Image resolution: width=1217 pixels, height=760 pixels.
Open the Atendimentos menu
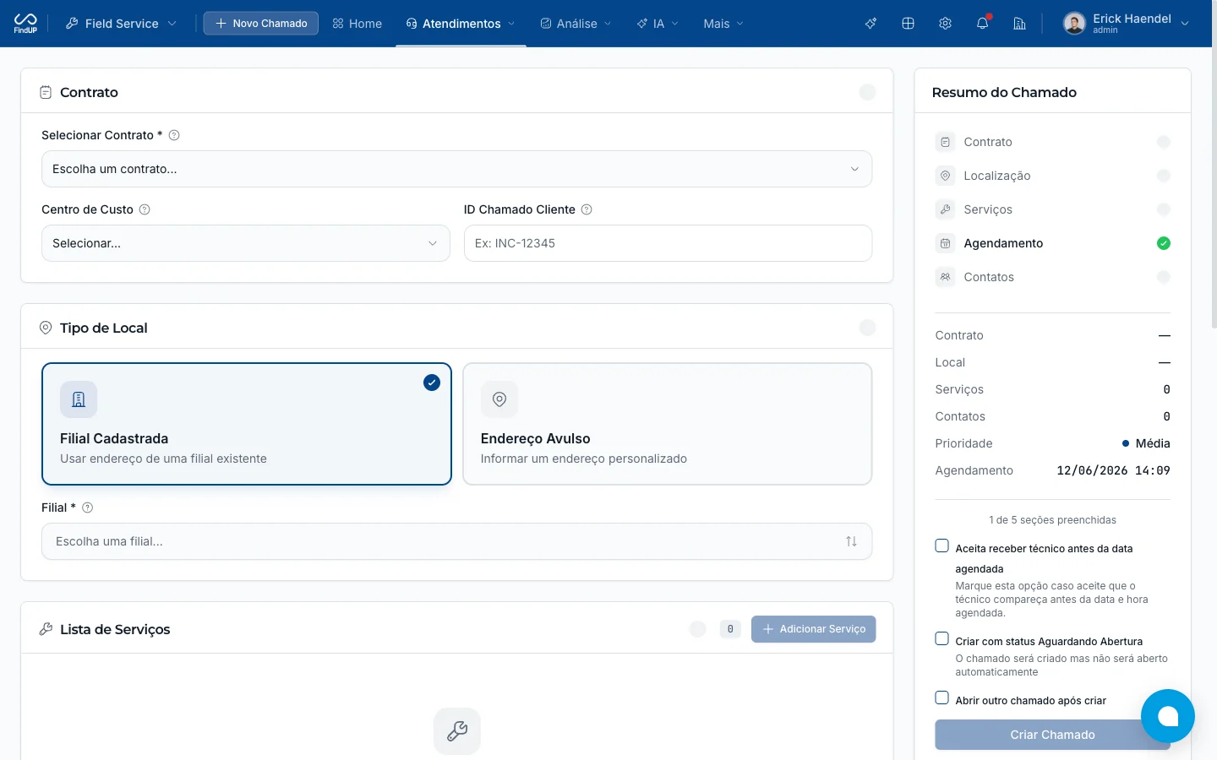[x=461, y=24]
